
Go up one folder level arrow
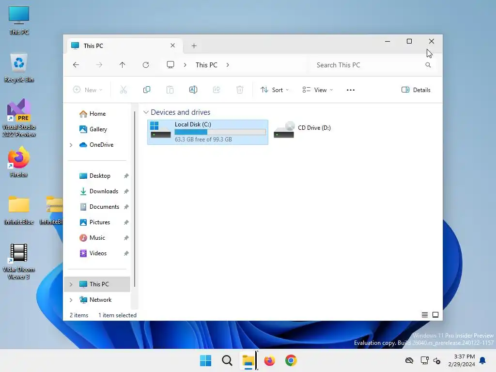[123, 65]
